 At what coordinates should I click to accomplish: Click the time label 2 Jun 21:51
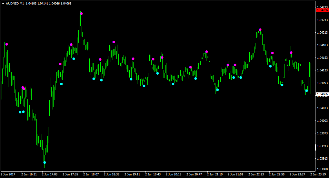click(235, 174)
